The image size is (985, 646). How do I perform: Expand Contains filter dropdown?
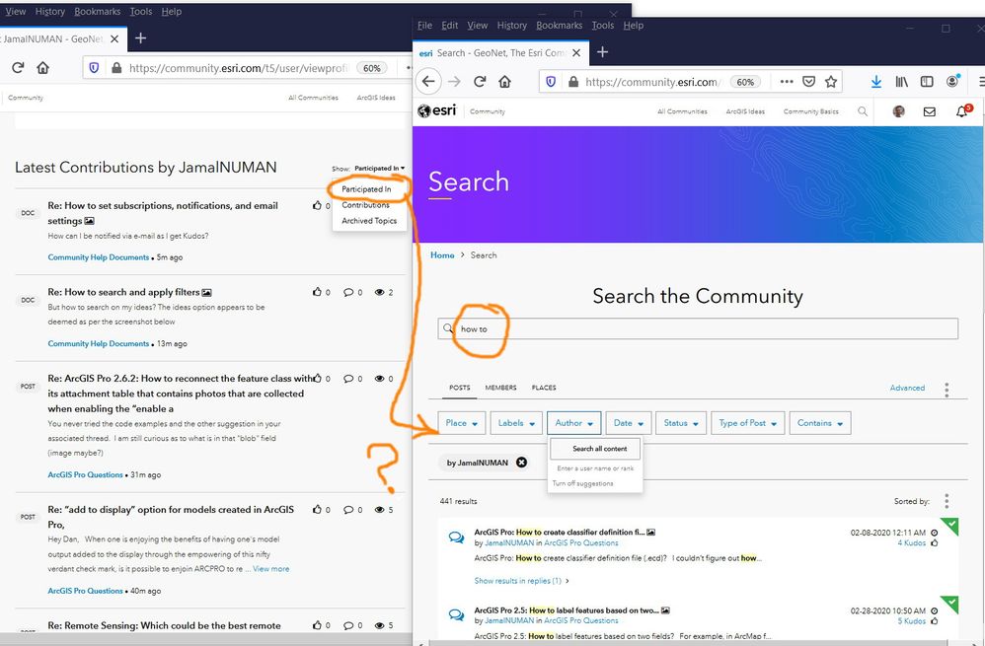point(820,423)
